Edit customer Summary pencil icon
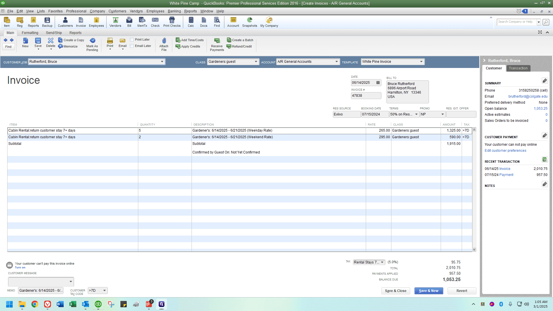Screen dimensions: 553x311 tap(545, 81)
